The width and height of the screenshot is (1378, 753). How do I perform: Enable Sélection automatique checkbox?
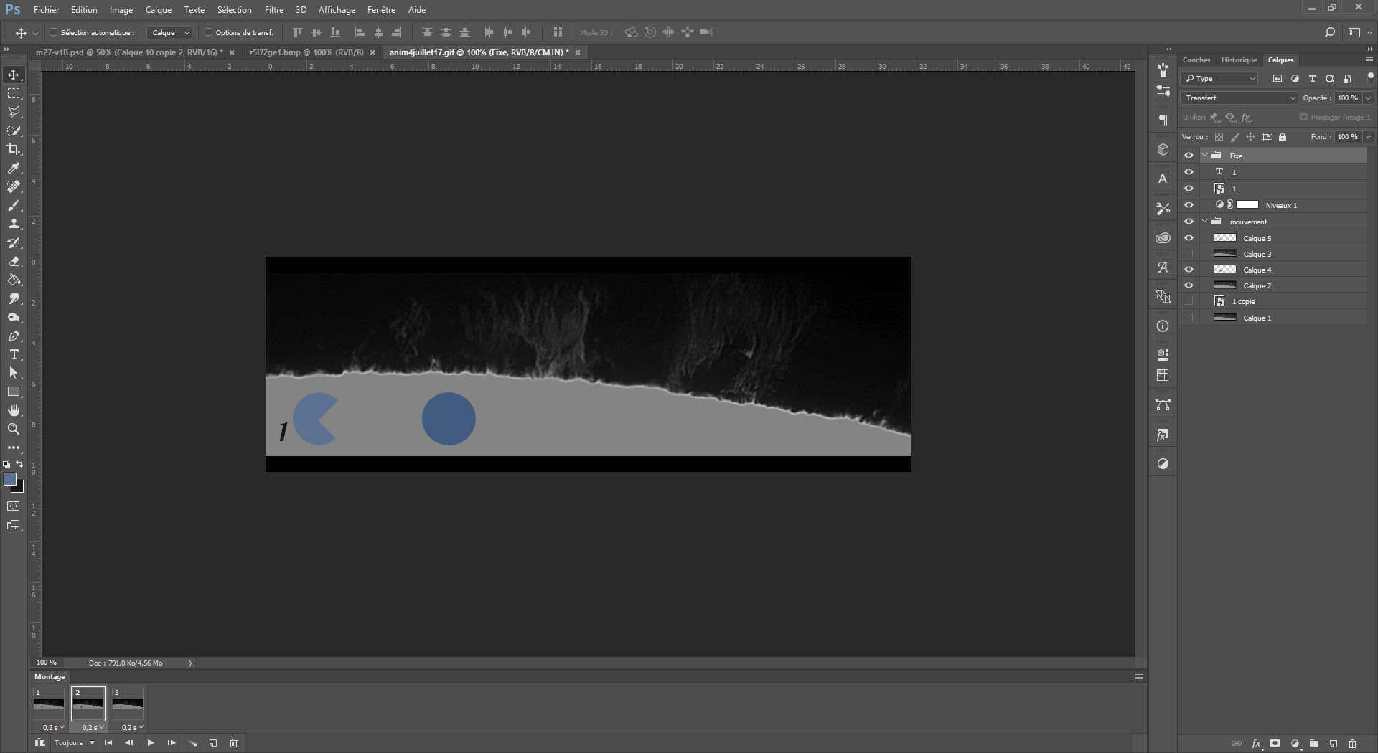(53, 32)
